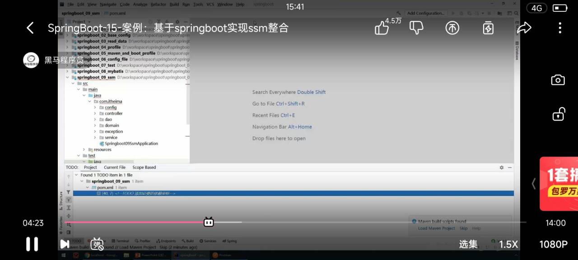The image size is (578, 260).
Task: Collapse ad with left chevron arrow
Action: click(x=534, y=184)
